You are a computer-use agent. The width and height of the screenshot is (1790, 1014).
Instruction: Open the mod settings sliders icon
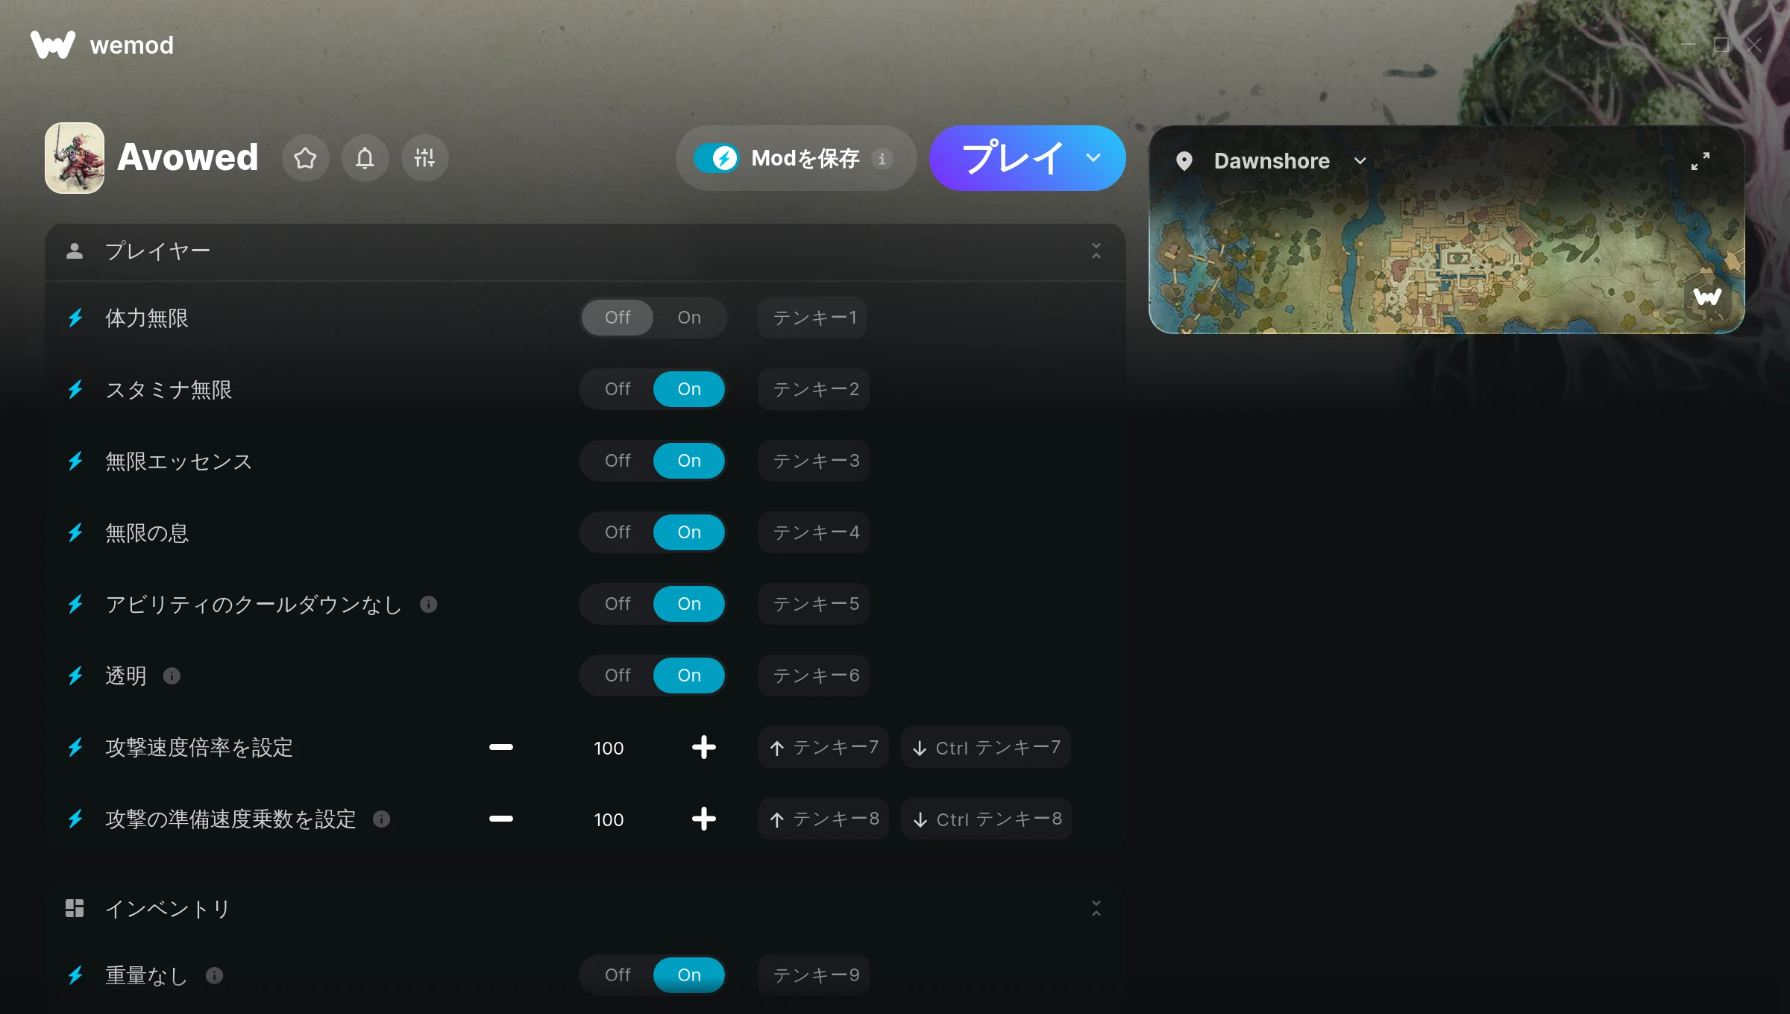pos(424,158)
